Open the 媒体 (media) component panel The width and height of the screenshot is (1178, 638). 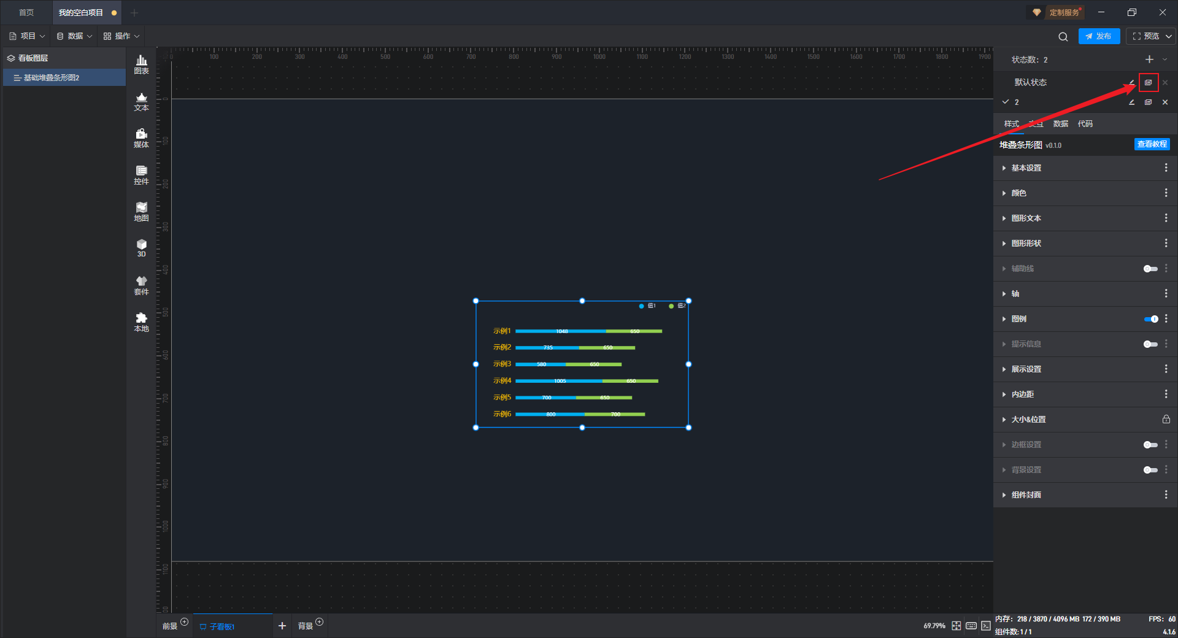(141, 138)
